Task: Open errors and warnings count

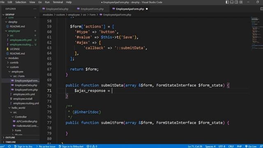Action: coord(92,146)
